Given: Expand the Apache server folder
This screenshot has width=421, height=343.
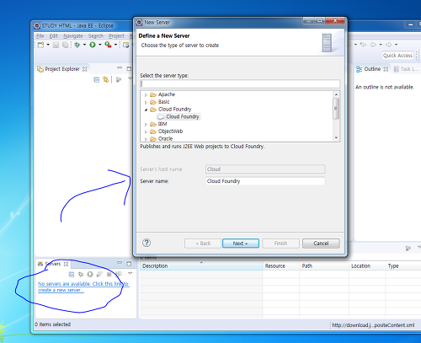Looking at the screenshot, I should coord(146,95).
